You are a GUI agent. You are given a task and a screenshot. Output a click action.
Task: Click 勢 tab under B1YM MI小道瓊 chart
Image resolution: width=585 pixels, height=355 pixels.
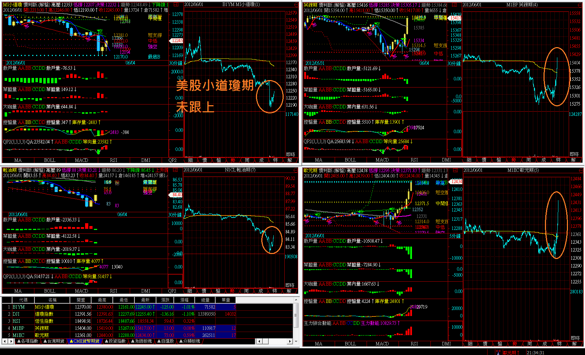click(233, 160)
